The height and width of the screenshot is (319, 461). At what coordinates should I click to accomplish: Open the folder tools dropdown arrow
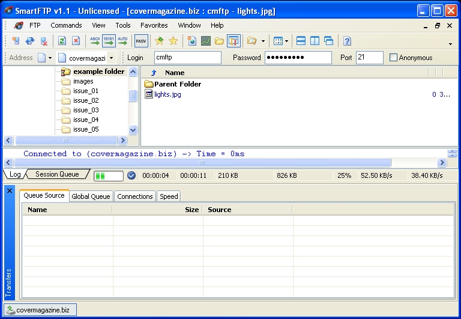[263, 41]
